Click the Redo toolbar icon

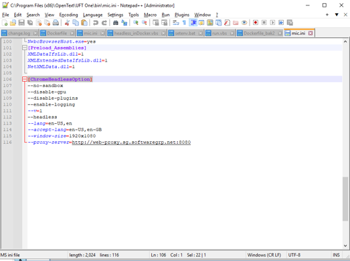click(x=104, y=23)
